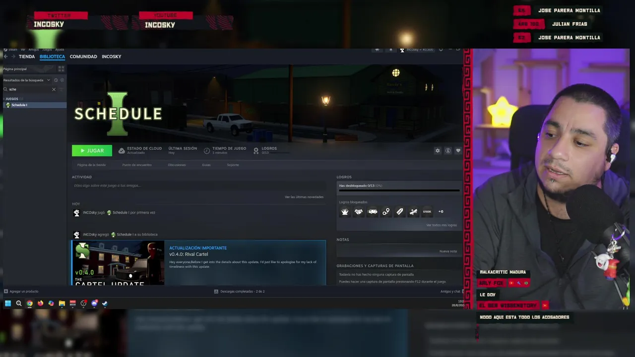Open File Explorer from the taskbar
This screenshot has height=357, width=635.
(62, 303)
